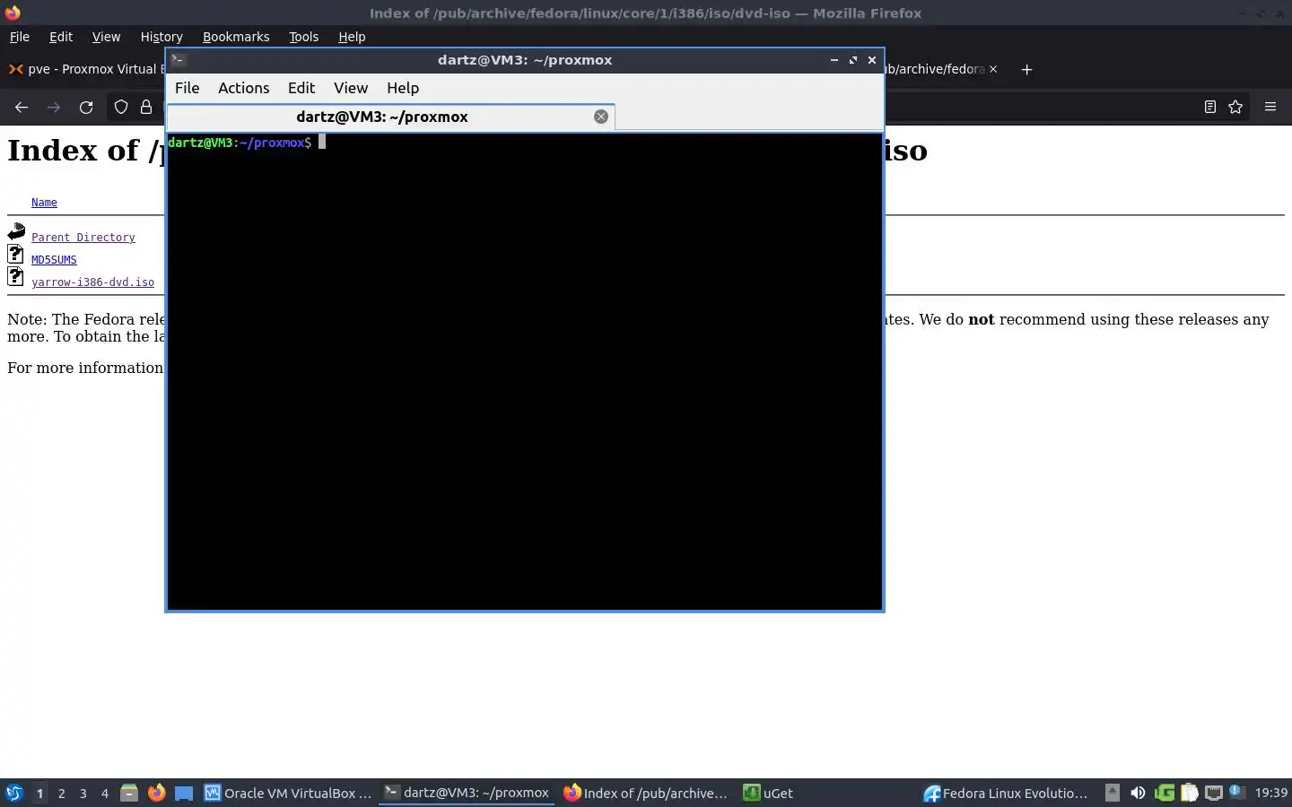The width and height of the screenshot is (1292, 807).
Task: Click the terminal window menu icon in title bar
Action: [178, 60]
